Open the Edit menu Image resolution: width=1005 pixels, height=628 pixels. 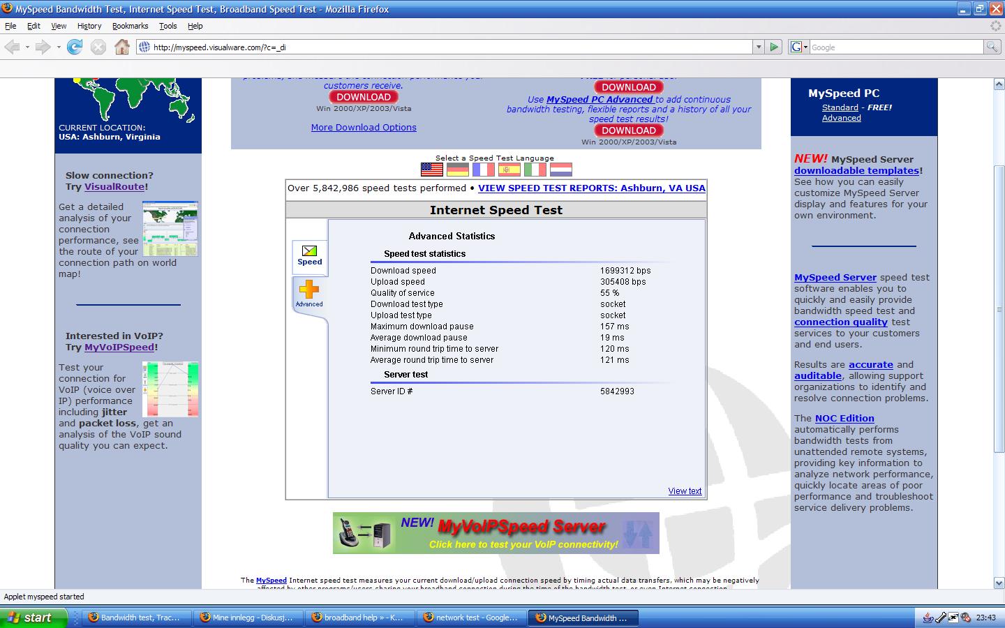33,26
